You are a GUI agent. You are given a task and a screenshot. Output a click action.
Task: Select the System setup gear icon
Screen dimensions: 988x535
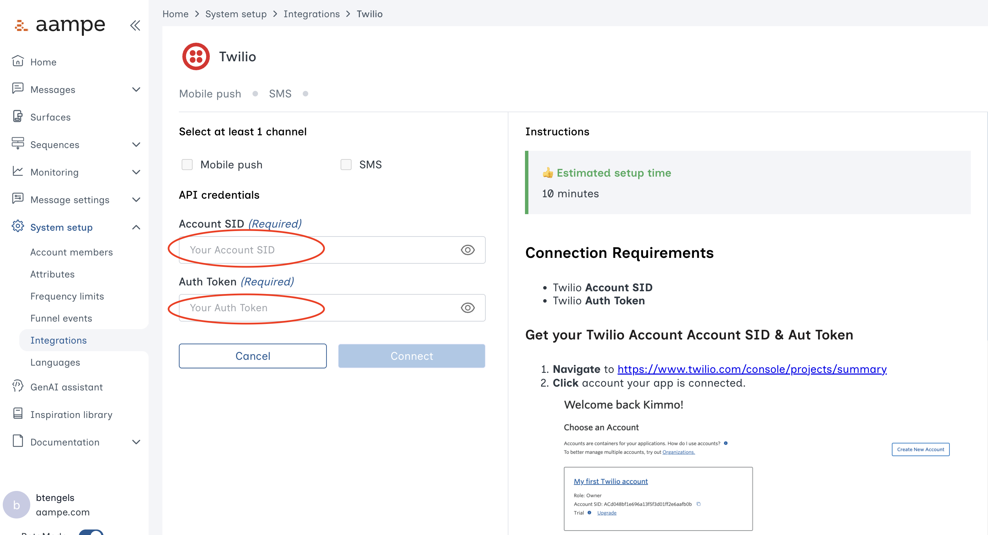(x=18, y=227)
